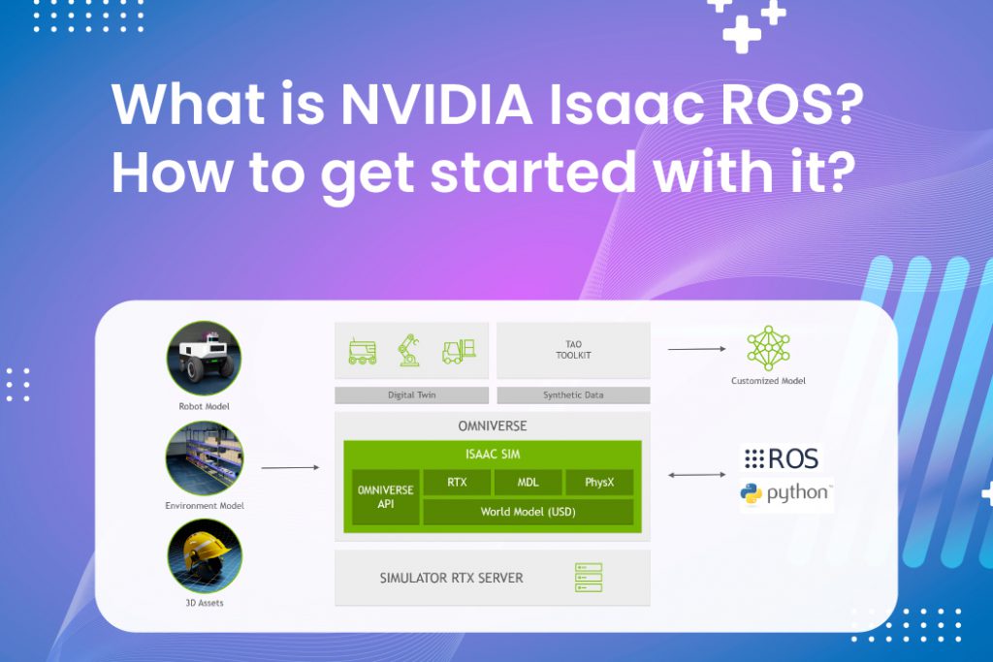
Task: Click the large plus cluster icon at top
Action: tap(747, 23)
